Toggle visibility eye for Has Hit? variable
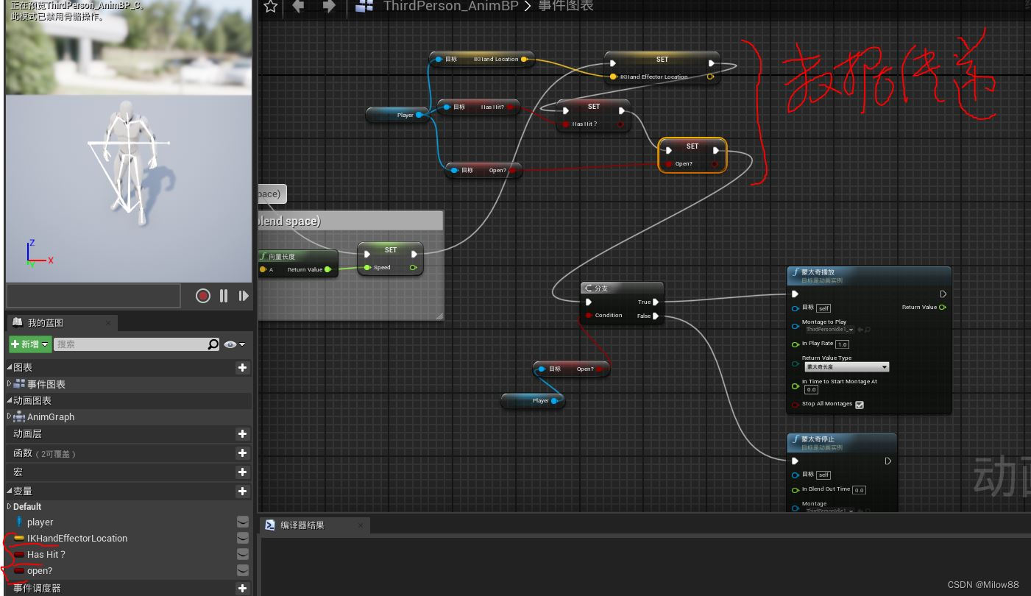This screenshot has height=596, width=1031. tap(242, 555)
